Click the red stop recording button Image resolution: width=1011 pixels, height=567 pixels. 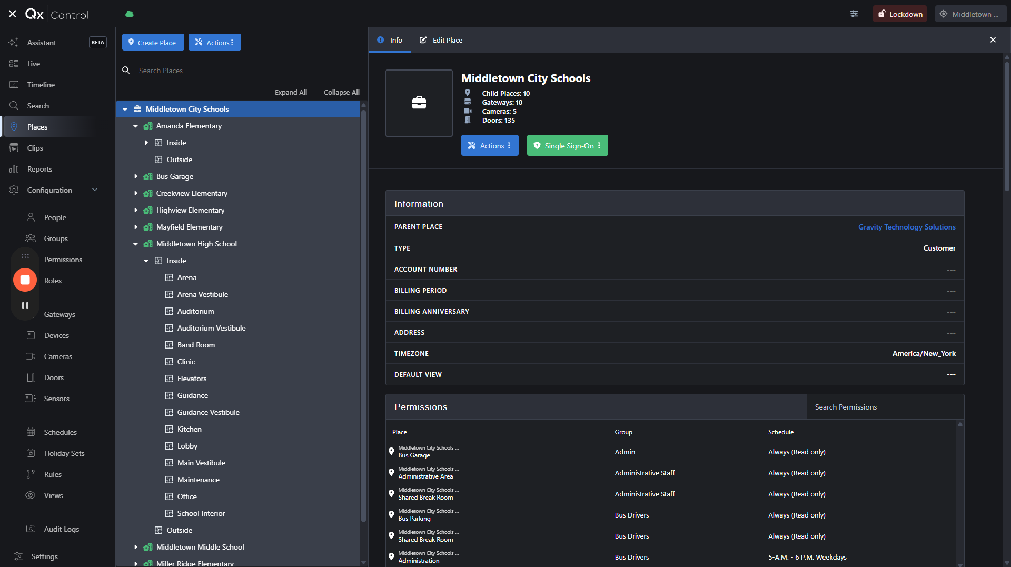coord(25,280)
